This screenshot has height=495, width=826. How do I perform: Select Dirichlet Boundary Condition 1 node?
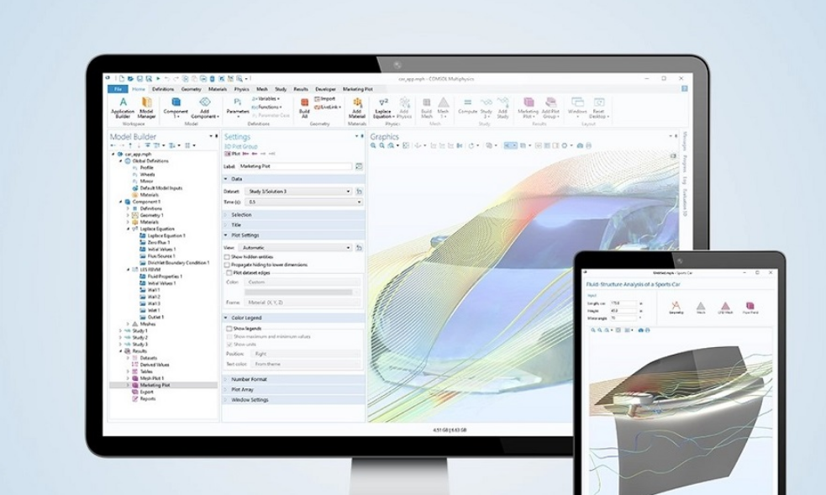pos(178,263)
